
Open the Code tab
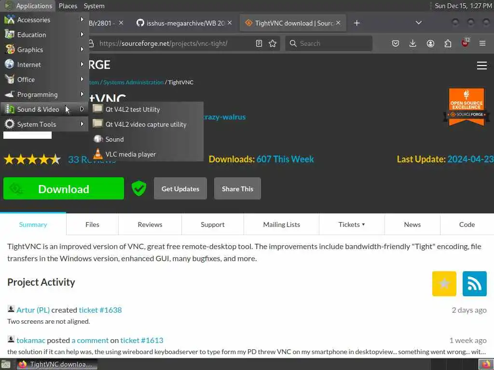(x=467, y=225)
